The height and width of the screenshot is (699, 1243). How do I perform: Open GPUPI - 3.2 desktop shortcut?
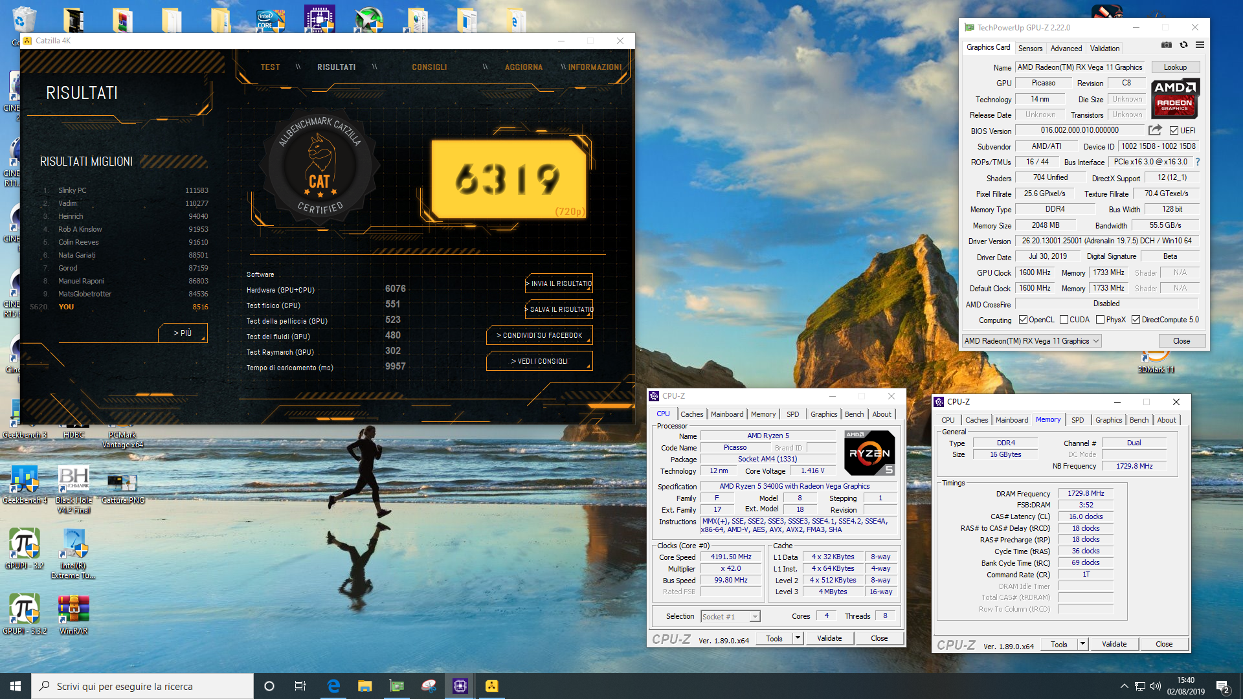[25, 549]
